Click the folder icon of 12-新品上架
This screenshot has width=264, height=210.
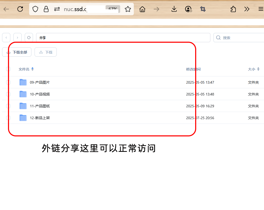coord(23,118)
